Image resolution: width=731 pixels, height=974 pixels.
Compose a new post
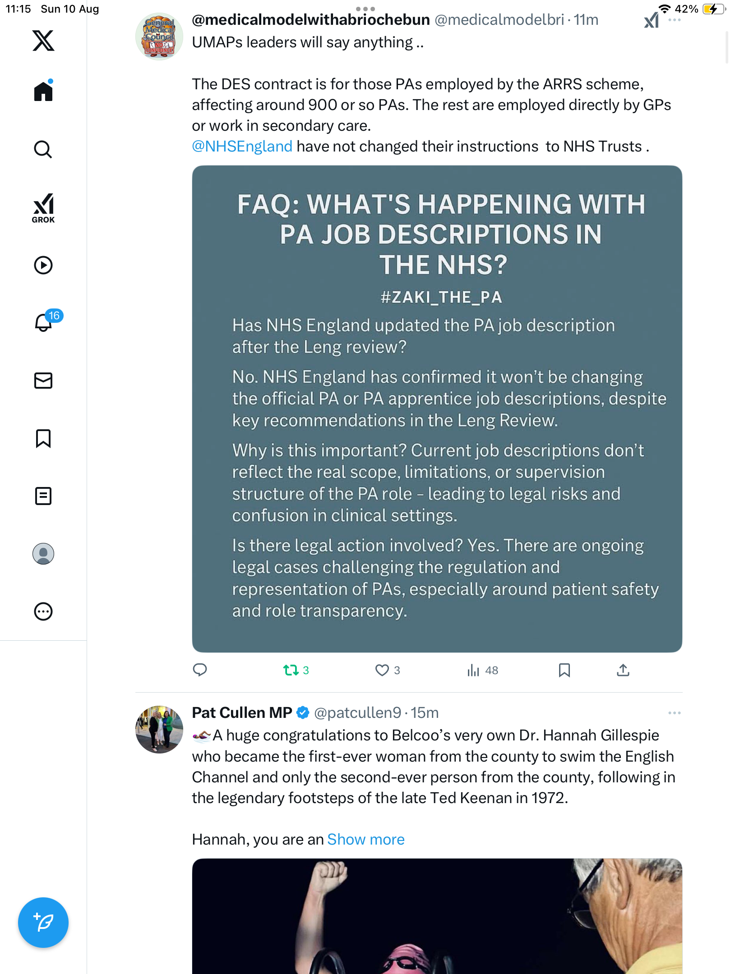pyautogui.click(x=43, y=923)
